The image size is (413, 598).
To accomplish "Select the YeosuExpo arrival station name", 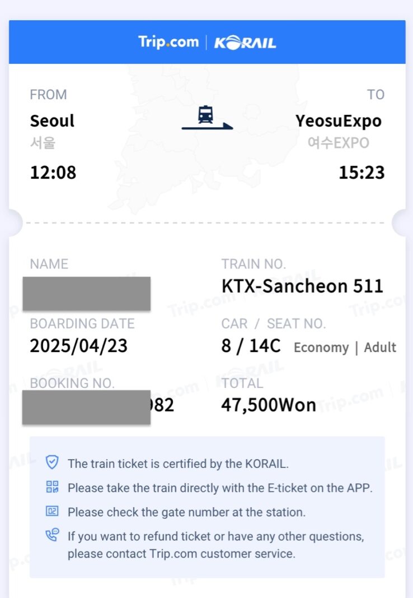I will click(339, 121).
